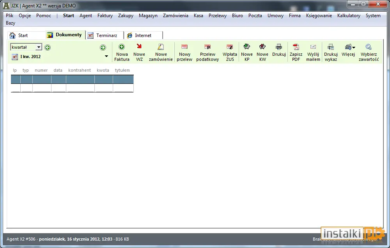Open the Biuro menu
The height and width of the screenshot is (248, 390).
tap(237, 16)
